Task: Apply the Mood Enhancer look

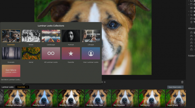Action: (71, 98)
